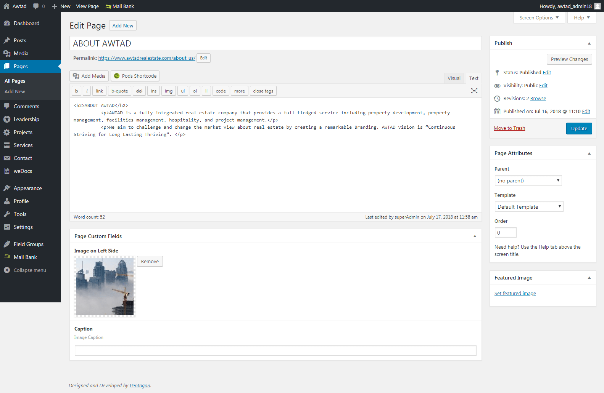Image resolution: width=604 pixels, height=393 pixels.
Task: Browse page revisions link
Action: pos(538,99)
